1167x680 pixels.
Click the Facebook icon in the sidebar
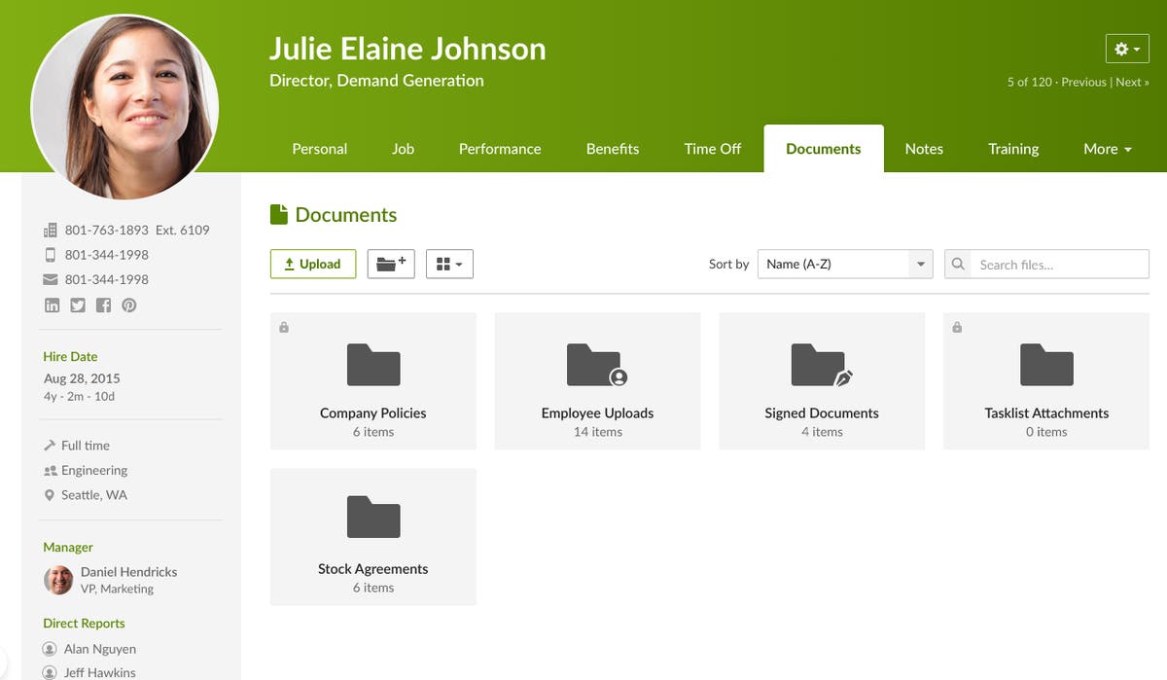[x=103, y=304]
